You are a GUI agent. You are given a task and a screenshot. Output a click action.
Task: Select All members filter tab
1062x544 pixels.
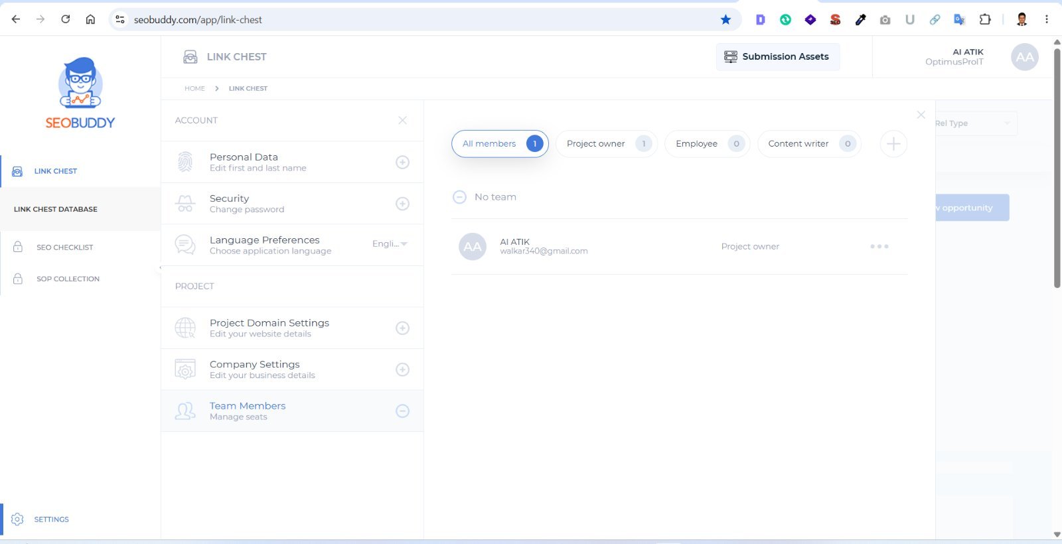[x=500, y=144]
